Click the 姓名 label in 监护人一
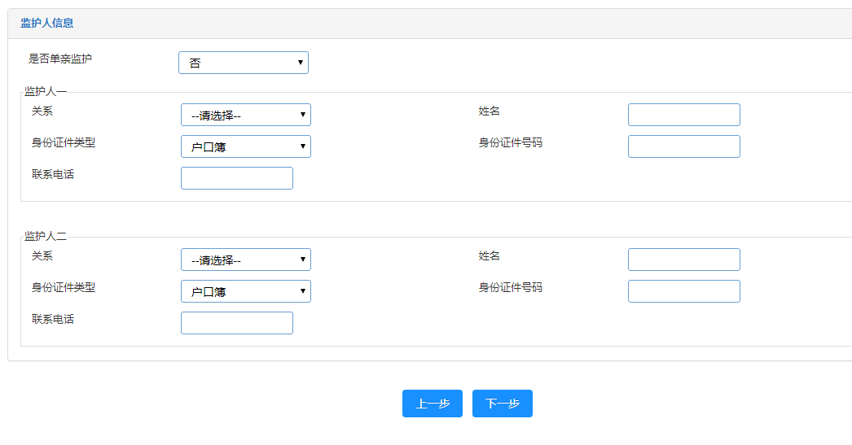Image resolution: width=852 pixels, height=445 pixels. 489,111
